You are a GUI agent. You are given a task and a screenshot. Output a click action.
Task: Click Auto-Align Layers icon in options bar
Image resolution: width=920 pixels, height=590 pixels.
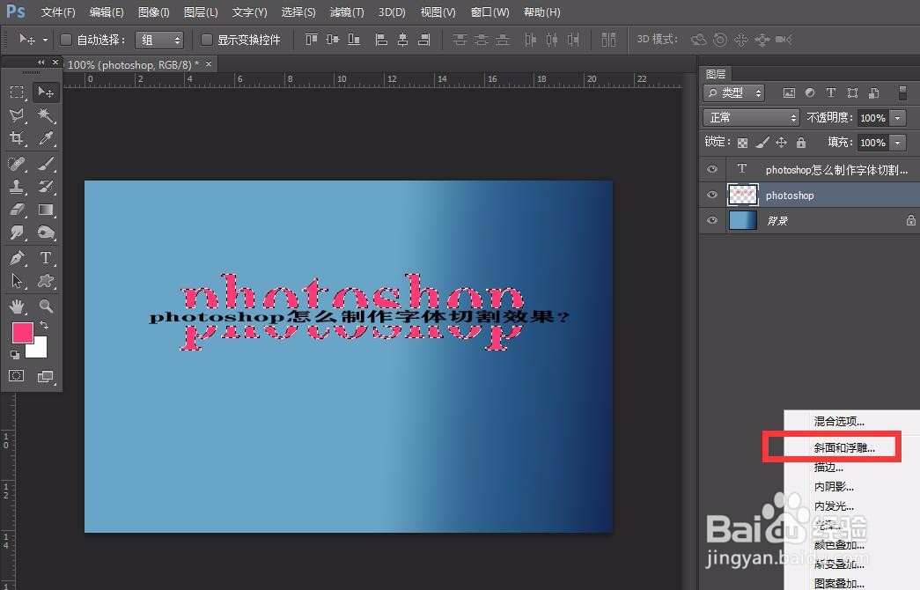coord(609,40)
